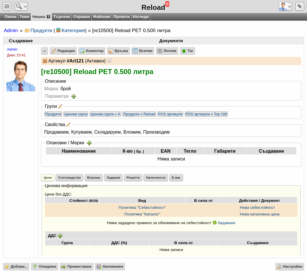Screen dimensions: 307x275
Task: Open the Настройки settings button
Action: point(290,267)
